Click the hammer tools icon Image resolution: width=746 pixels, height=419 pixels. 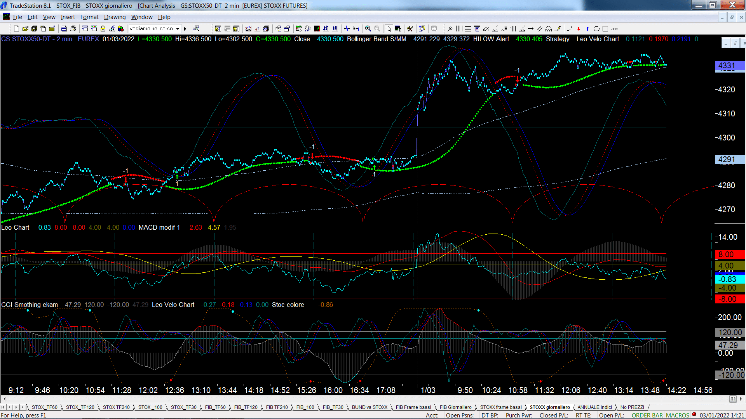[410, 29]
